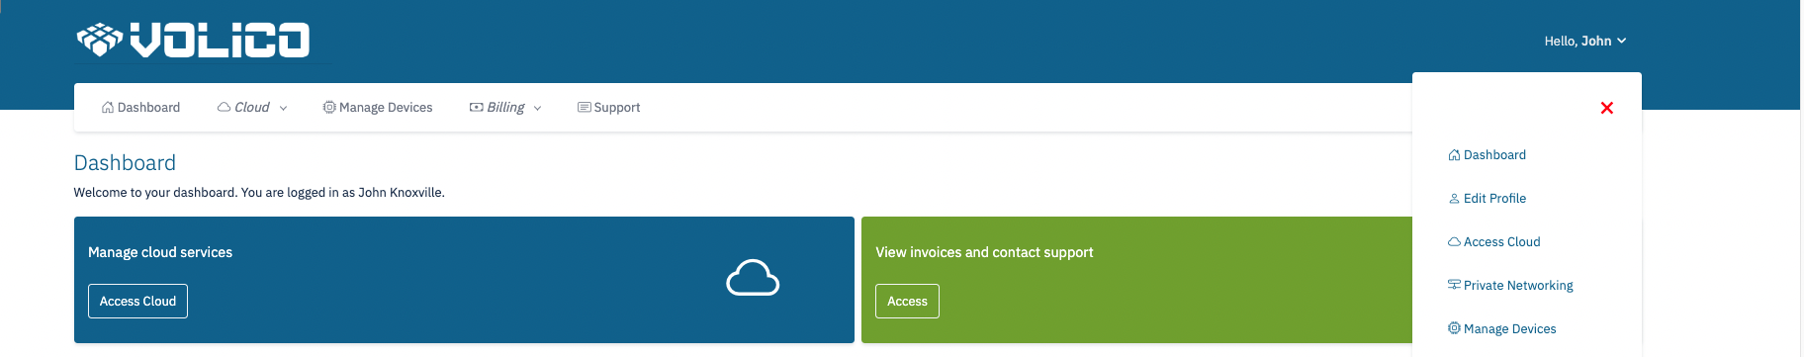This screenshot has height=357, width=1804.
Task: Click the Access Cloud button
Action: click(137, 302)
